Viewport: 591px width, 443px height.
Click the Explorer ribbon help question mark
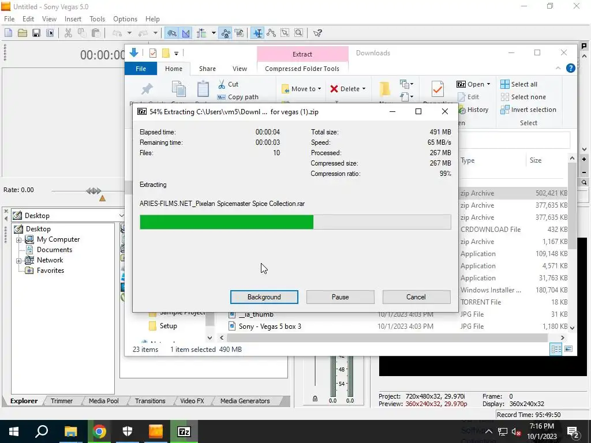[571, 68]
